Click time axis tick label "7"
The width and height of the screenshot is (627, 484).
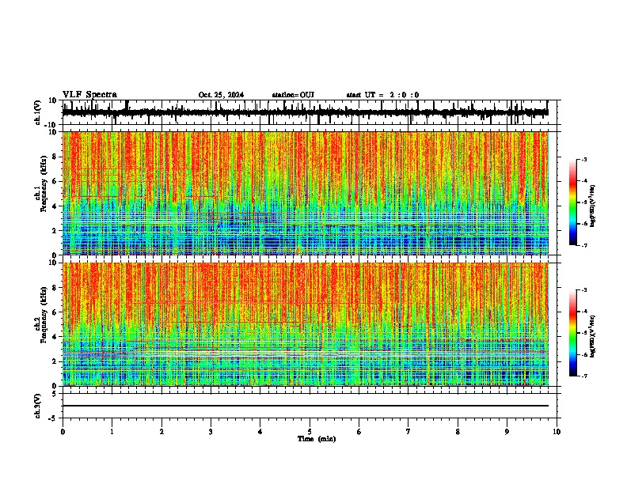408,432
